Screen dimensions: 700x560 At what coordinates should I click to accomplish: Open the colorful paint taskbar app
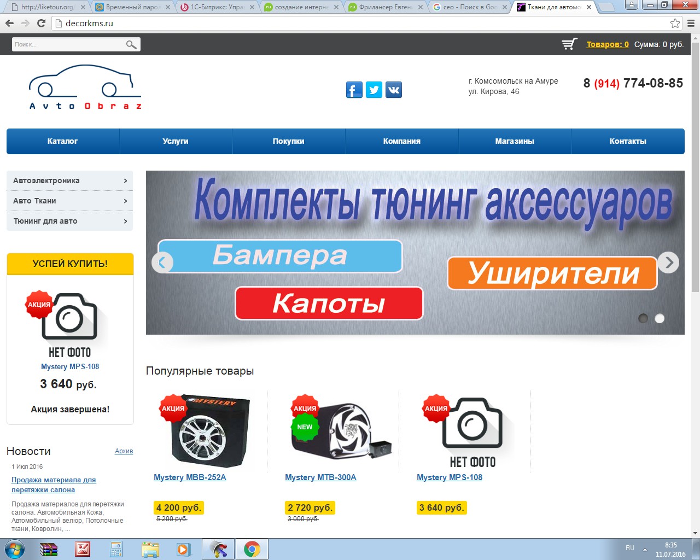click(218, 549)
